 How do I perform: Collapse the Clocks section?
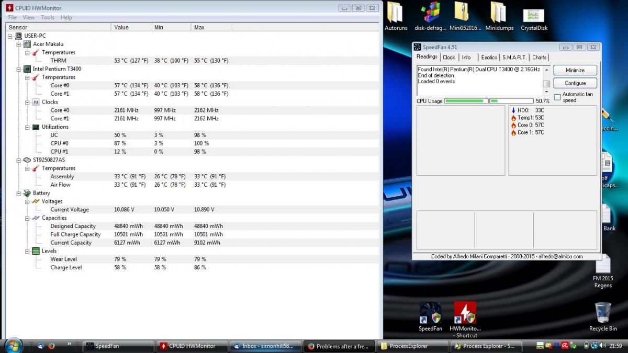pyautogui.click(x=27, y=102)
